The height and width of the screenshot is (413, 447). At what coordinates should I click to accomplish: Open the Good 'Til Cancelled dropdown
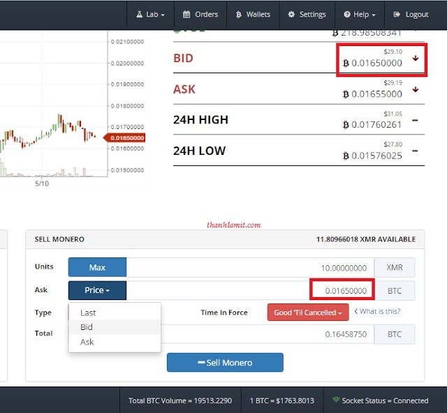(x=308, y=313)
